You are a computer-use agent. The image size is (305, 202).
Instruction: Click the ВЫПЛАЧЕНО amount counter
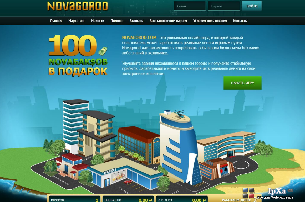pyautogui.click(x=128, y=199)
